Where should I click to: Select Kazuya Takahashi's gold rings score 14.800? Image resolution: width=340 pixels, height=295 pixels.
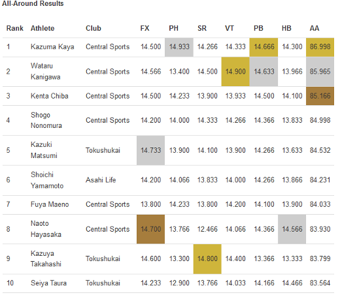coord(207,258)
